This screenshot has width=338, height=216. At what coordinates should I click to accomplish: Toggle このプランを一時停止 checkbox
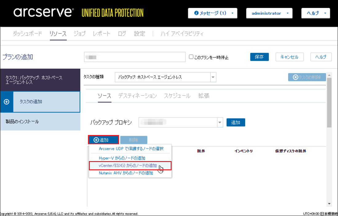191,57
